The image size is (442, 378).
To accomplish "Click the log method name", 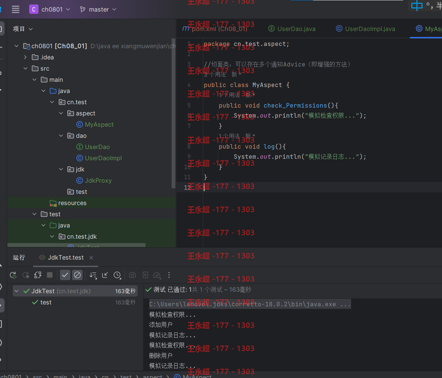I will tap(269, 146).
